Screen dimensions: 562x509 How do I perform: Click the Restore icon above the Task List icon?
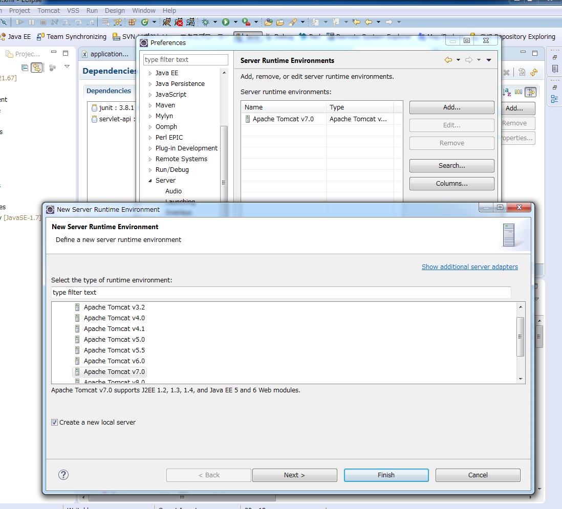[x=554, y=57]
